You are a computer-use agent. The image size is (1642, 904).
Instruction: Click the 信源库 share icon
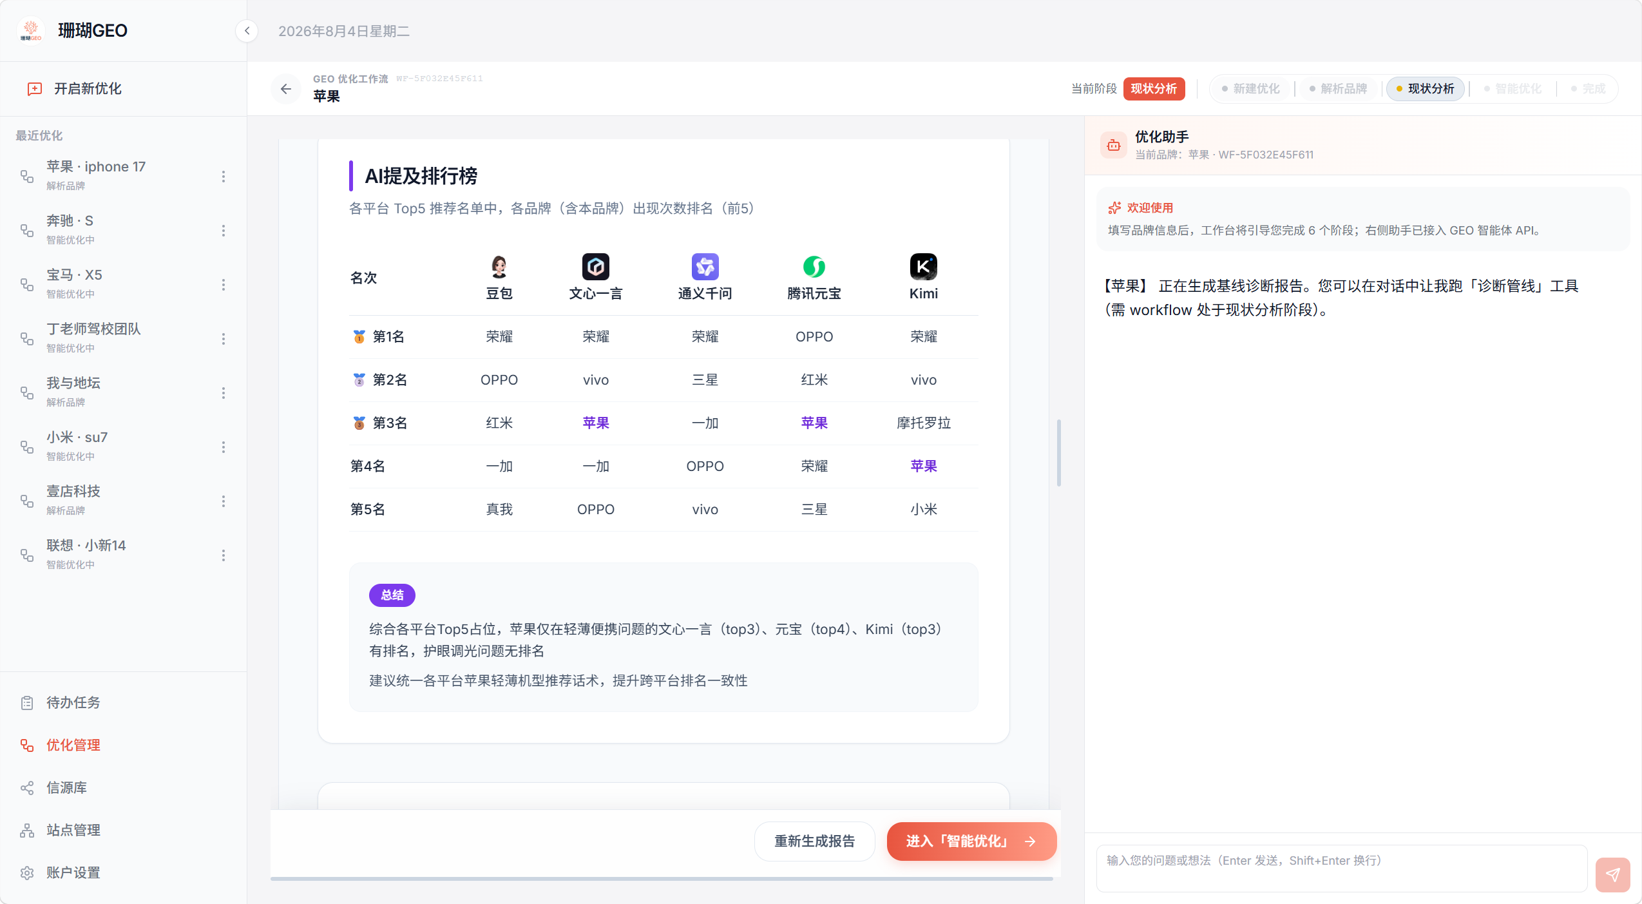(x=27, y=787)
